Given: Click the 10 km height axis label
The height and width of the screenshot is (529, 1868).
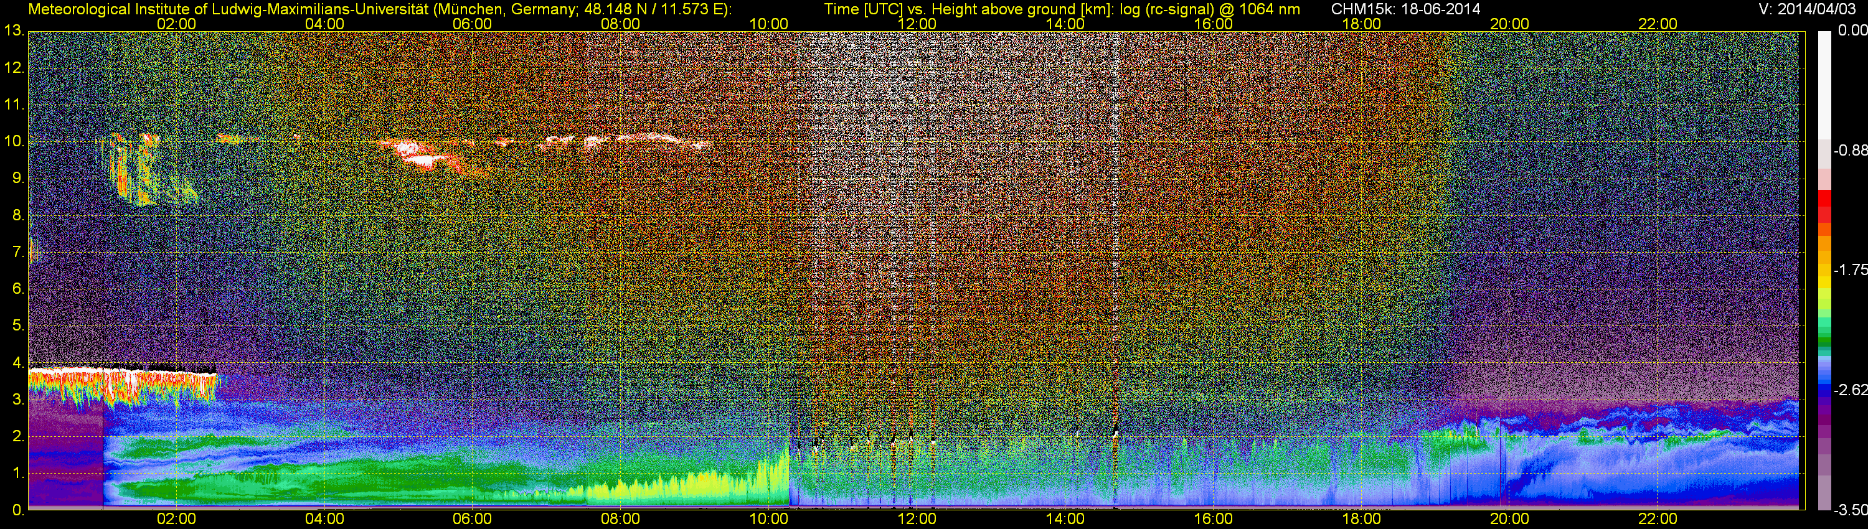Looking at the screenshot, I should pyautogui.click(x=14, y=141).
